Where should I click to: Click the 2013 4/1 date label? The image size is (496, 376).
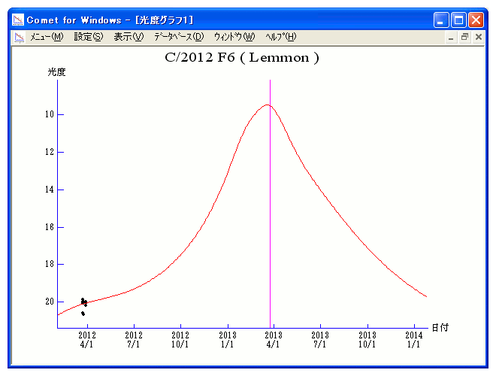(x=274, y=340)
